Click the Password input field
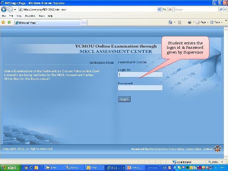 [140, 88]
